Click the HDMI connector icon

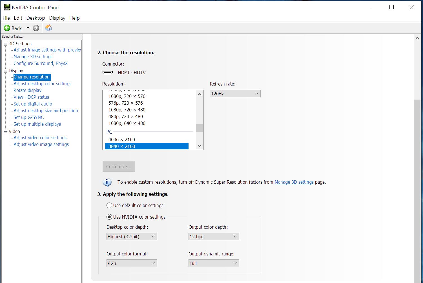pyautogui.click(x=108, y=73)
